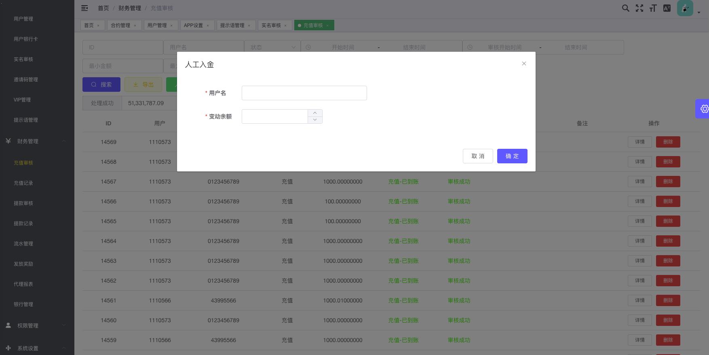Open 提款审核 in the sidebar menu
The height and width of the screenshot is (355, 709).
click(23, 203)
